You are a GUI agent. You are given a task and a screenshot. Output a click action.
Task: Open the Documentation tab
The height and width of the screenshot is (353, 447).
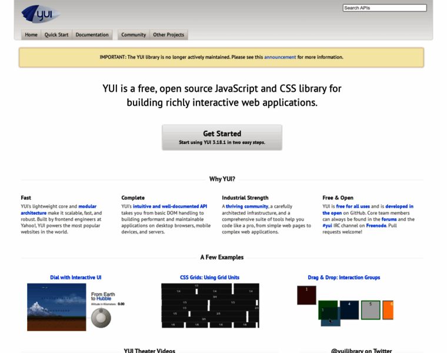pos(92,35)
